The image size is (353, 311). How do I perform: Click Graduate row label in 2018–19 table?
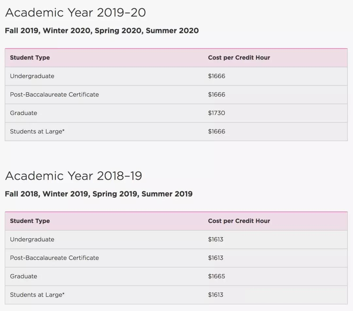(x=24, y=276)
